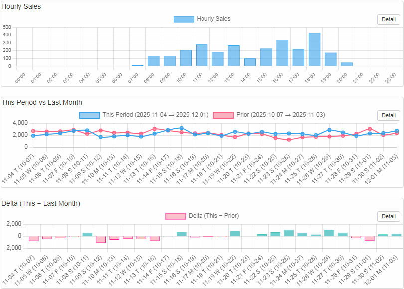404x289 pixels.
Task: Click the 16:00 bar in Hourly Sales
Action: click(x=282, y=53)
